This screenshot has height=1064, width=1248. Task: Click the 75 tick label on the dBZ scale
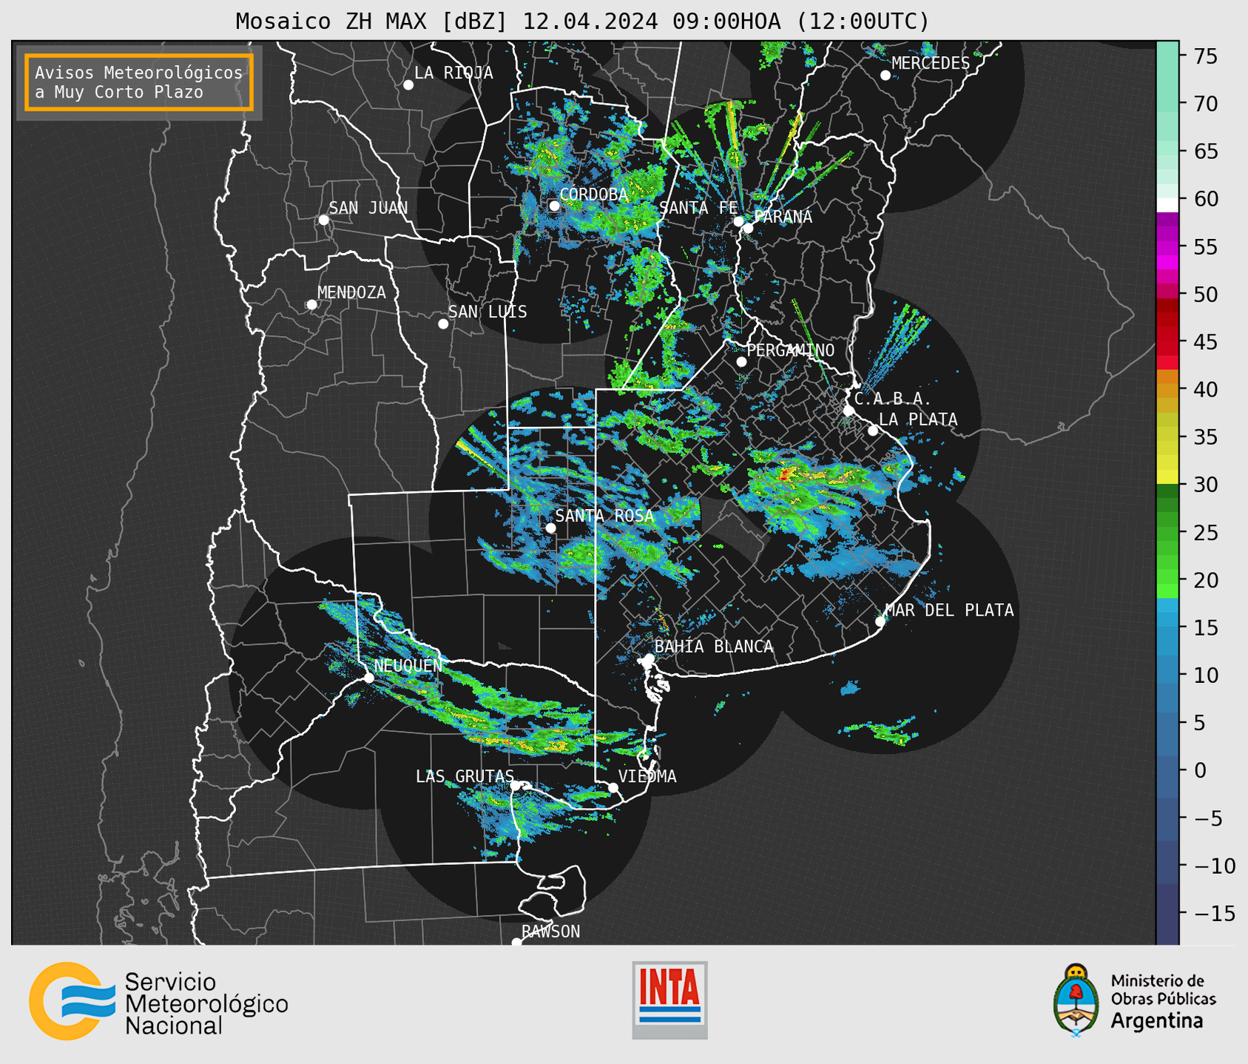point(1205,56)
